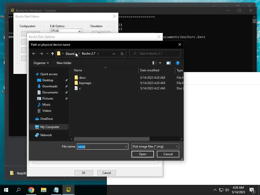Image resolution: width=260 pixels, height=195 pixels.
Task: Open help with the blue question mark
Action: (177, 63)
